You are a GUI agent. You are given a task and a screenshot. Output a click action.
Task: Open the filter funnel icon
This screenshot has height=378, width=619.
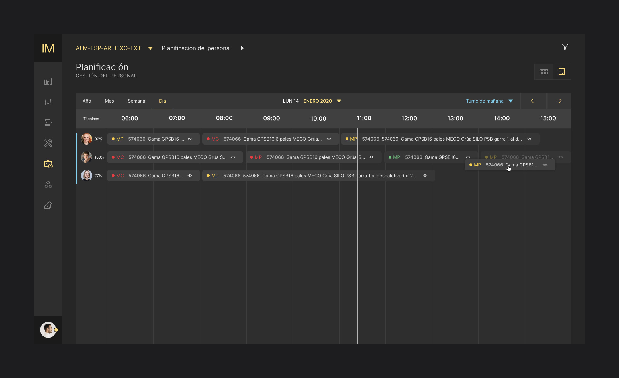pyautogui.click(x=565, y=47)
